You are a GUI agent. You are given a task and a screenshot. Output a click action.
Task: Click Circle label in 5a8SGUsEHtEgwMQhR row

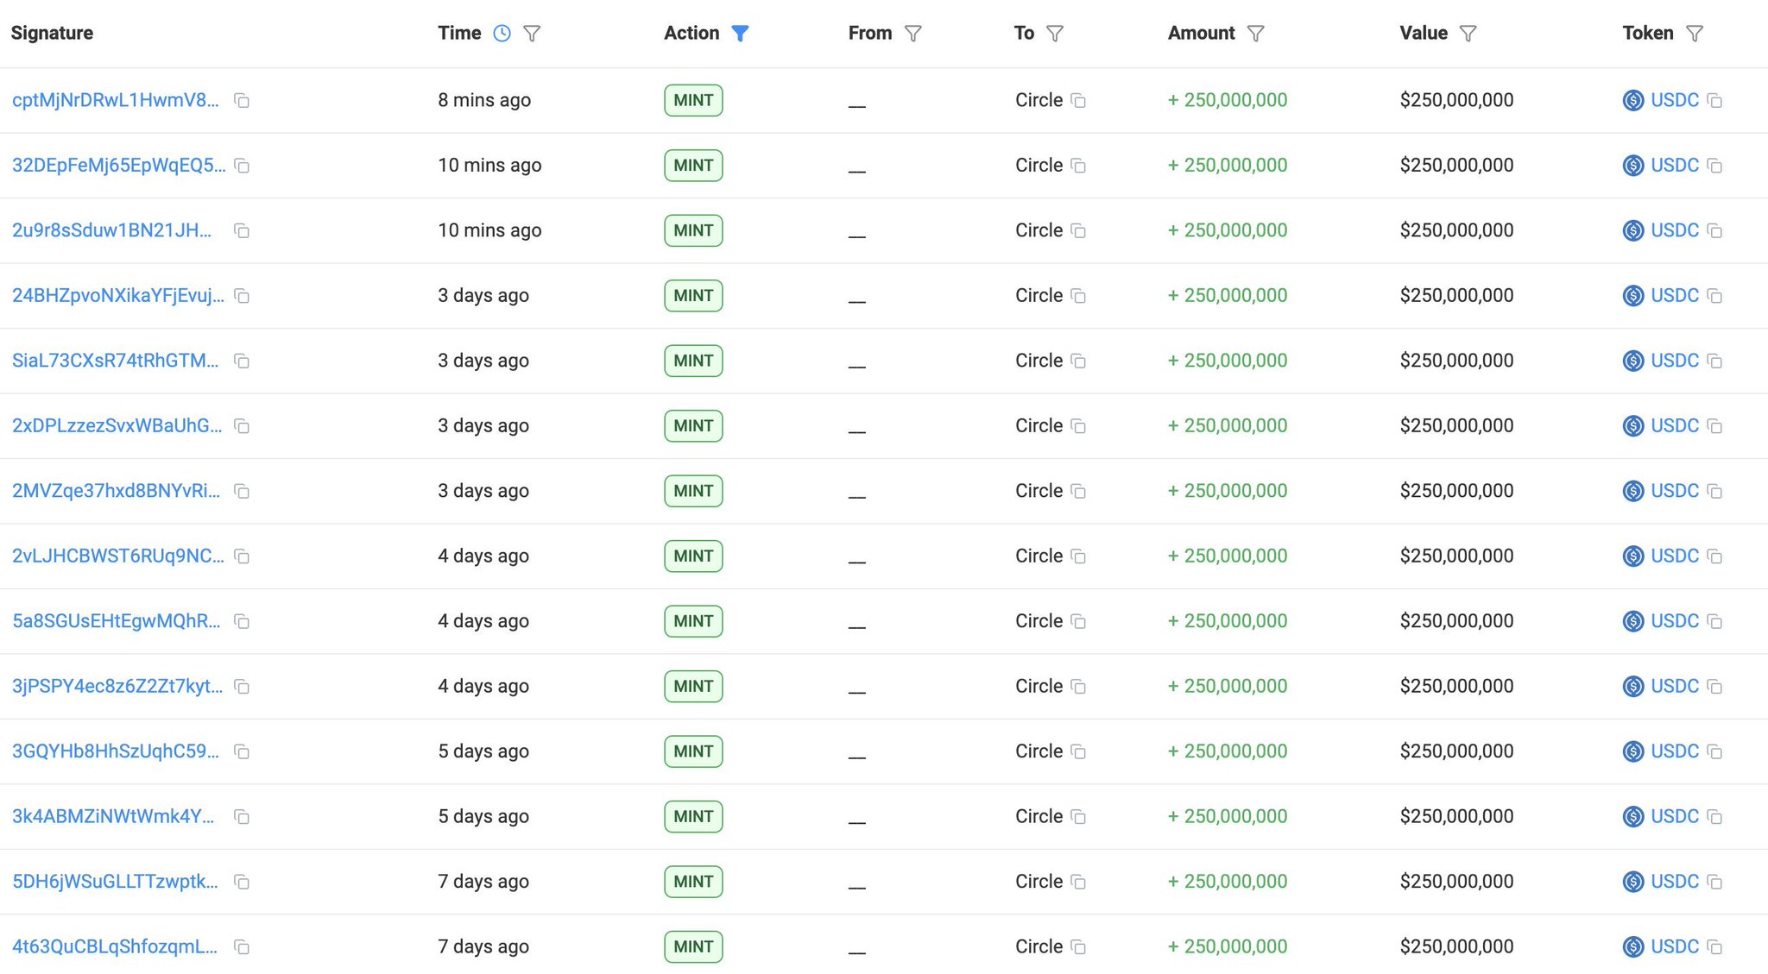tap(1039, 621)
